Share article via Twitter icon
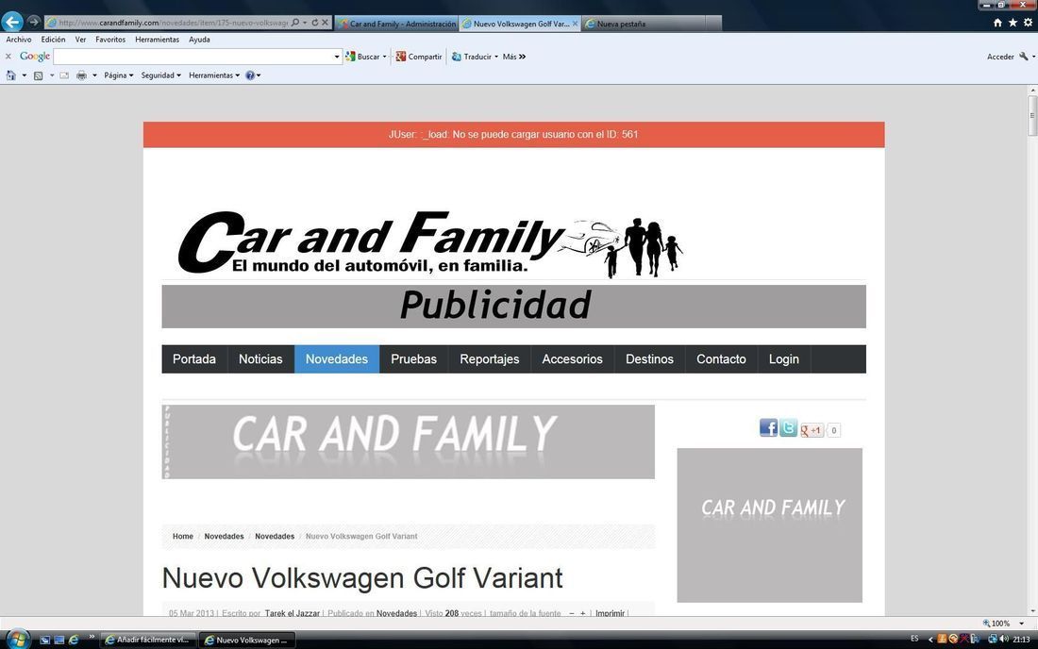The width and height of the screenshot is (1038, 649). click(x=788, y=427)
